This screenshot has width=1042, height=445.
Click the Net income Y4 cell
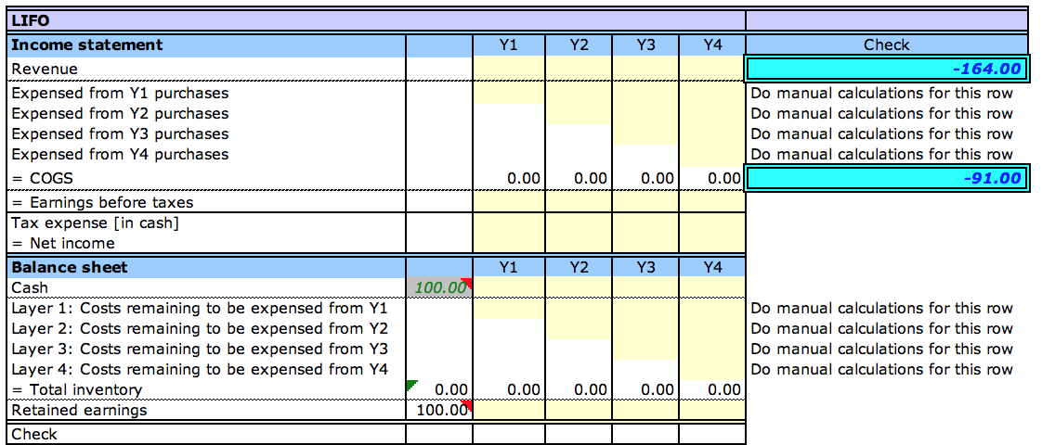711,244
